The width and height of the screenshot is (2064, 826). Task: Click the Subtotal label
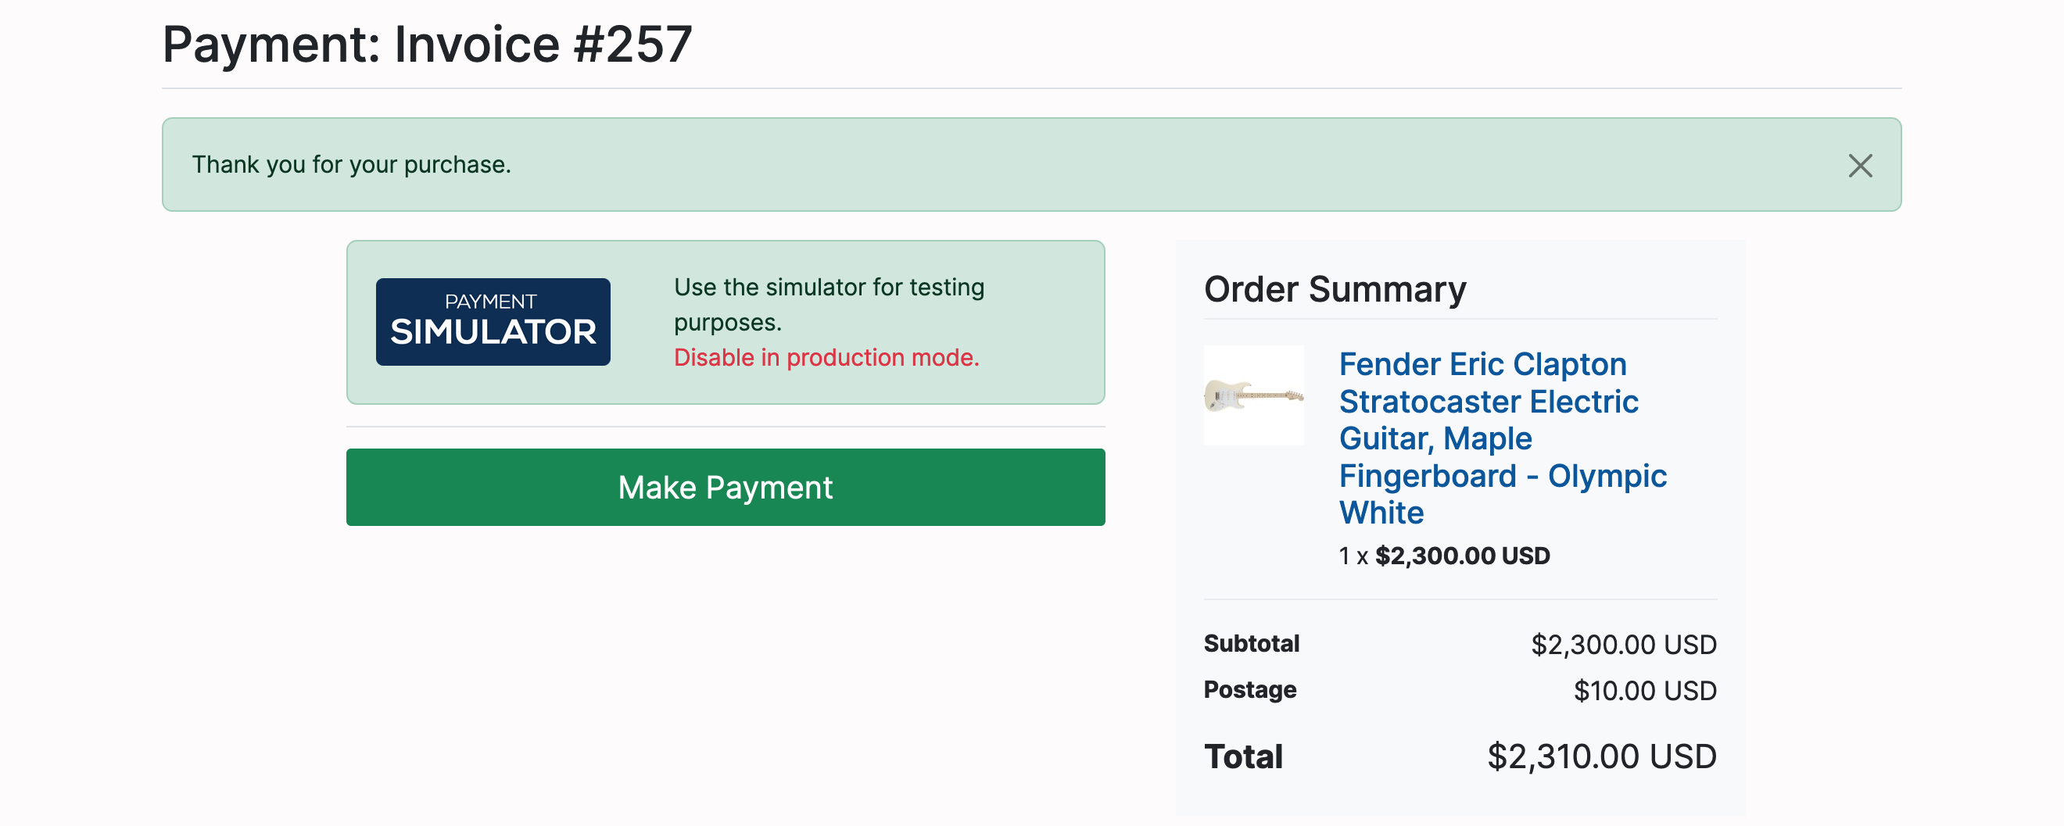(x=1251, y=644)
